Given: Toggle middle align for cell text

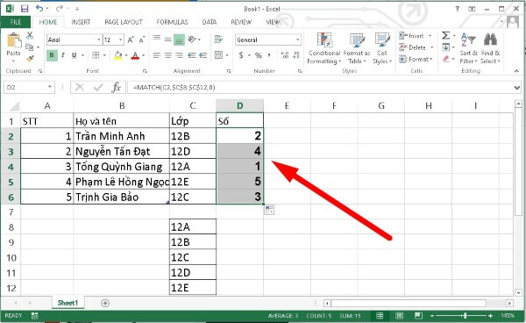Looking at the screenshot, I should coord(168,39).
